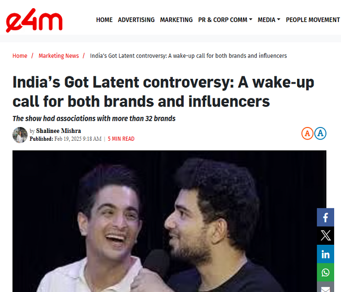Go to Home breadcrumb link
This screenshot has height=292, width=341.
(20, 56)
